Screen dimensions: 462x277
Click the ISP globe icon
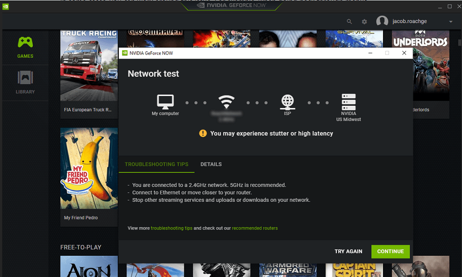click(x=287, y=102)
